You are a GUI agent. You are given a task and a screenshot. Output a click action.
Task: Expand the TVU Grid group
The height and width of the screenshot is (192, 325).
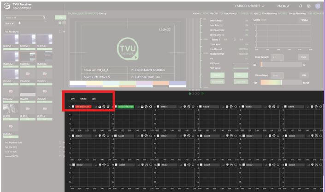(64, 147)
